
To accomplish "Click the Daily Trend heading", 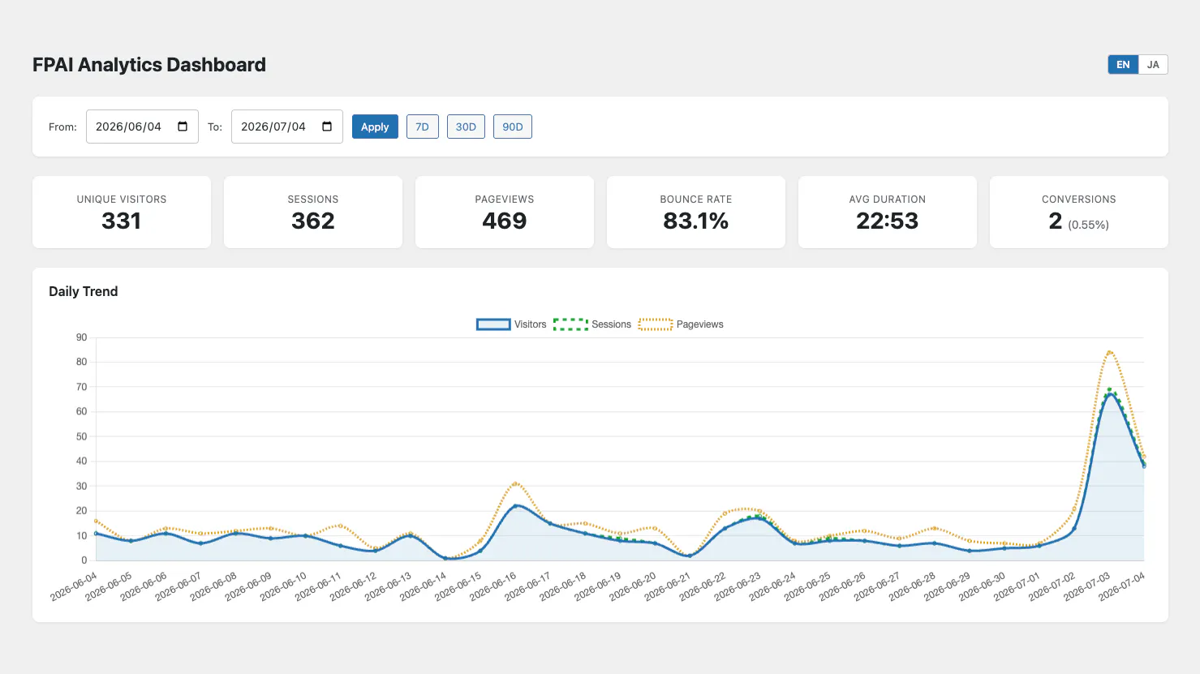I will 84,291.
